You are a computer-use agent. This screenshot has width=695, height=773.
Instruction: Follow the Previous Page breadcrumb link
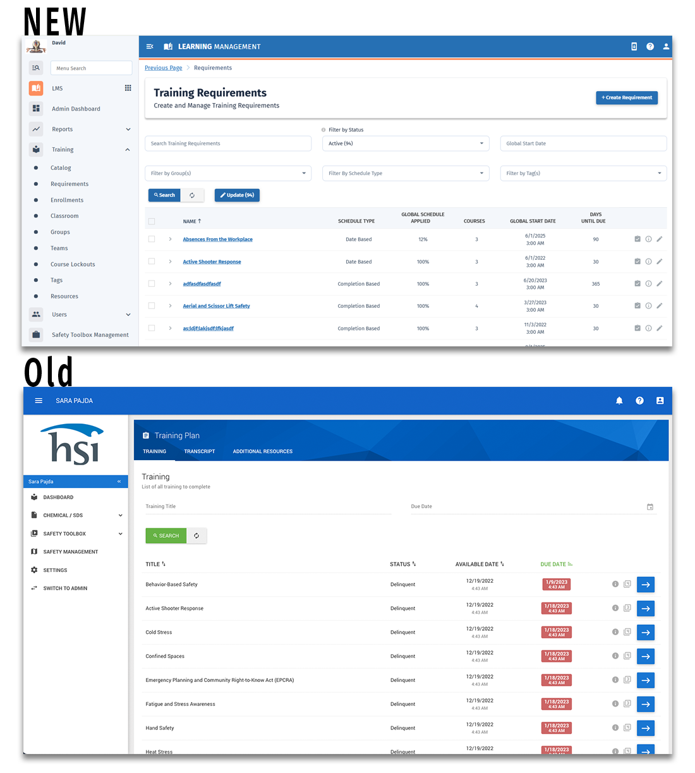click(163, 68)
